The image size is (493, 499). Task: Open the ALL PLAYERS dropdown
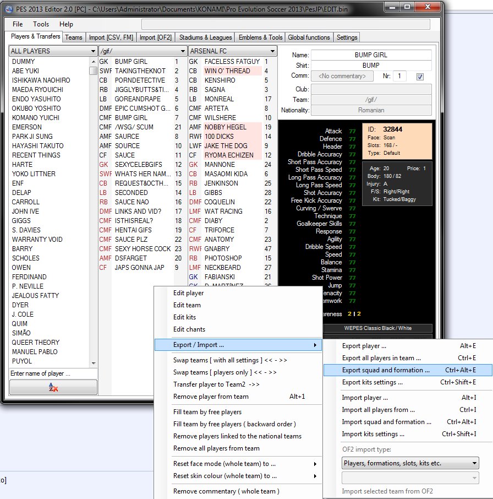pyautogui.click(x=53, y=51)
